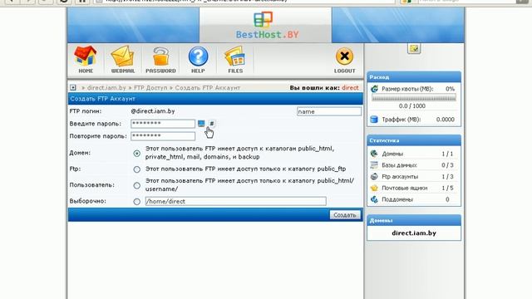Select the Выборочно custom path radio button
The height and width of the screenshot is (299, 532).
[136, 202]
